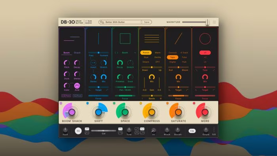
Task: Select Glue compressor mode
Action: point(146,57)
